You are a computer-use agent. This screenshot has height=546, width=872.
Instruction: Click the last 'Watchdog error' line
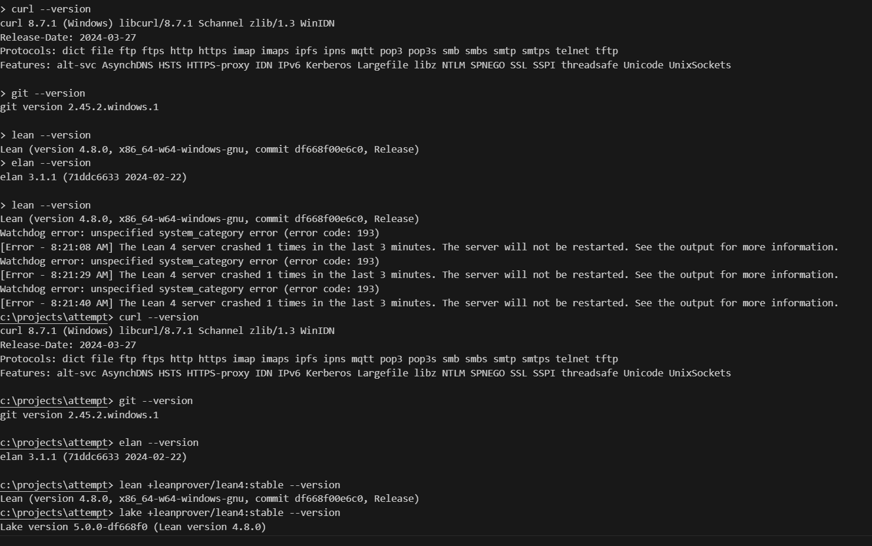coord(190,289)
